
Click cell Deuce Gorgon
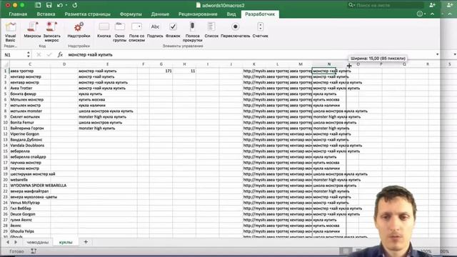[30, 214]
